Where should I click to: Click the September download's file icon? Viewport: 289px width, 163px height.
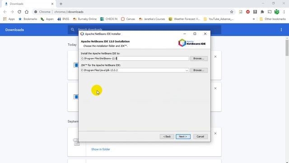click(76, 142)
